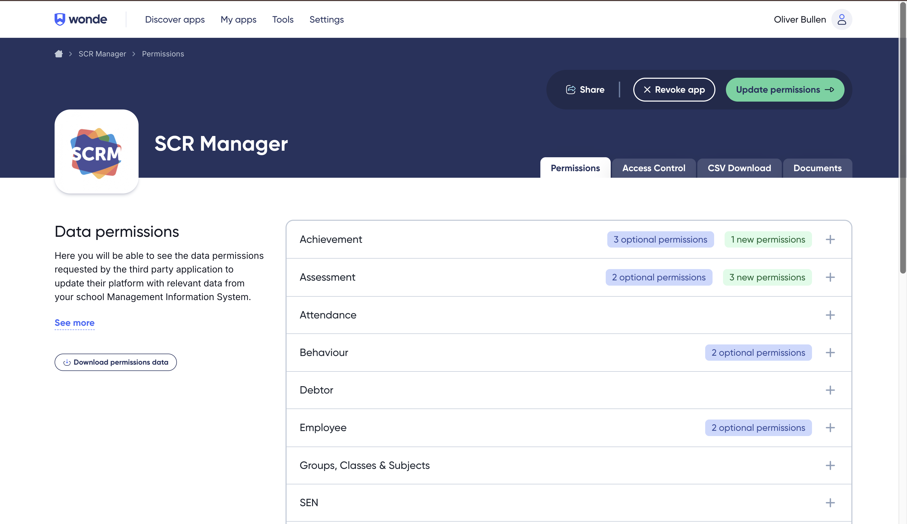Viewport: 907px width, 524px height.
Task: Switch to the Access Control tab
Action: 653,168
